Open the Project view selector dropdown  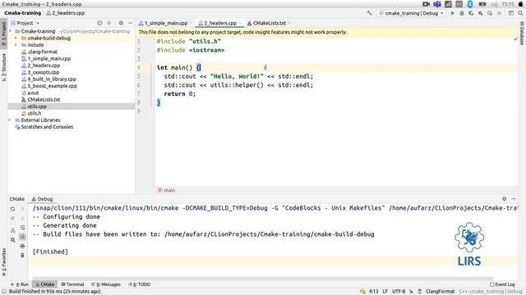[x=25, y=23]
